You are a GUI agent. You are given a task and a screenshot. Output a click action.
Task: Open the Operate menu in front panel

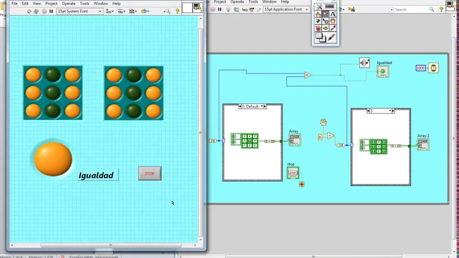point(68,4)
